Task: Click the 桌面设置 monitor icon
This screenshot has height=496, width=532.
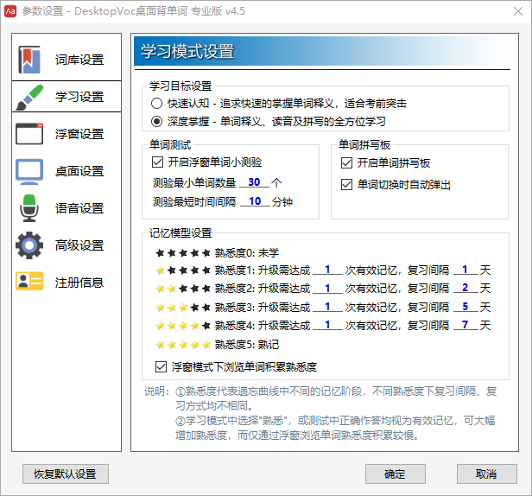Action: tap(29, 171)
